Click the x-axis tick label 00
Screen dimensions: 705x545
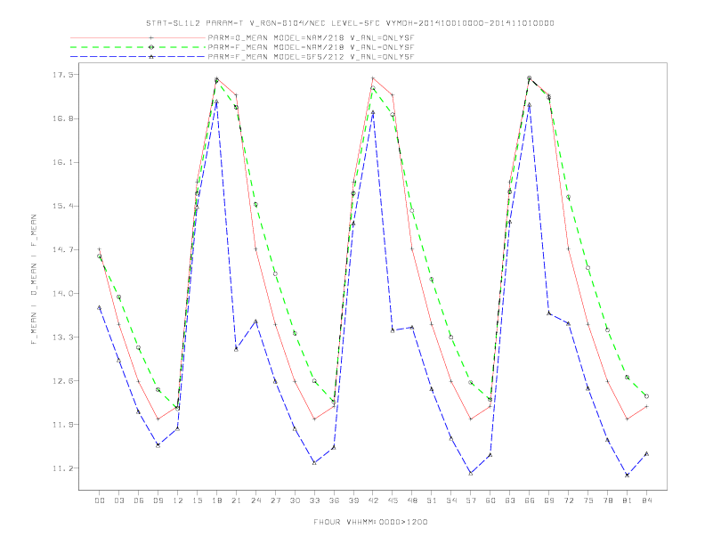[x=100, y=500]
